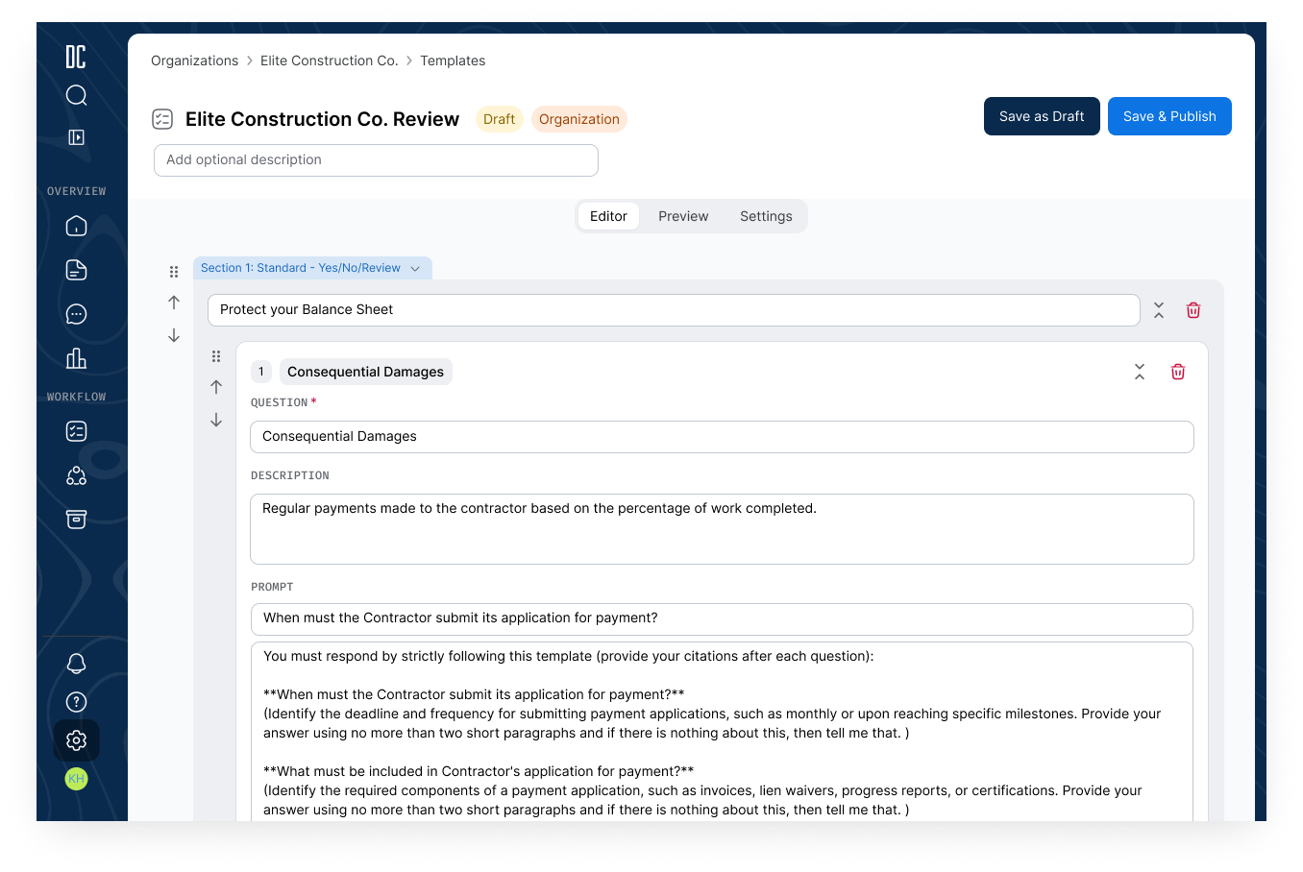Open the connected nodes workflow icon

point(76,475)
